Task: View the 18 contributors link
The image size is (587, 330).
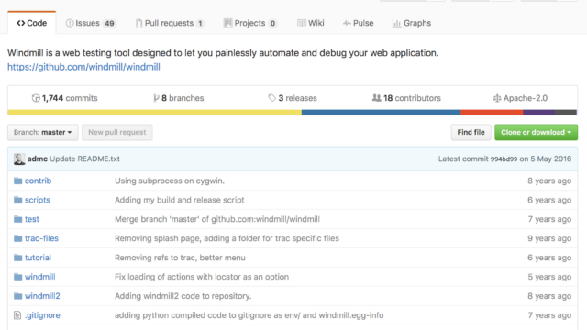Action: pos(406,98)
